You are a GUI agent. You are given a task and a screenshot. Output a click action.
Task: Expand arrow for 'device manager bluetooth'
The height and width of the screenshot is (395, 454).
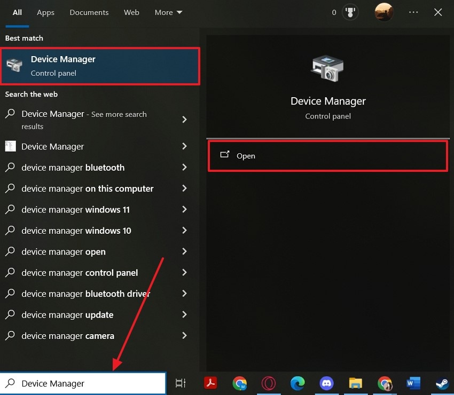pyautogui.click(x=184, y=167)
